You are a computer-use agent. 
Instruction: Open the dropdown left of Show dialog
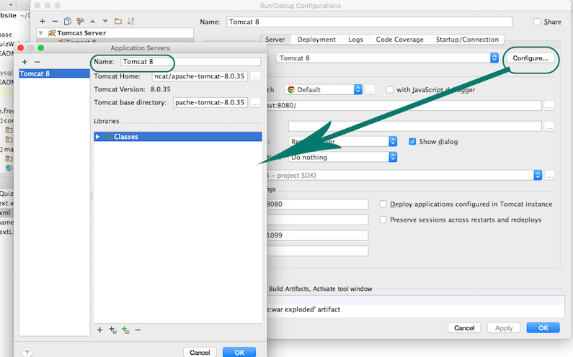coord(342,141)
